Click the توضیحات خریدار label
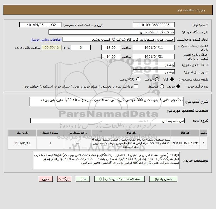 pyautogui.click(x=195, y=161)
